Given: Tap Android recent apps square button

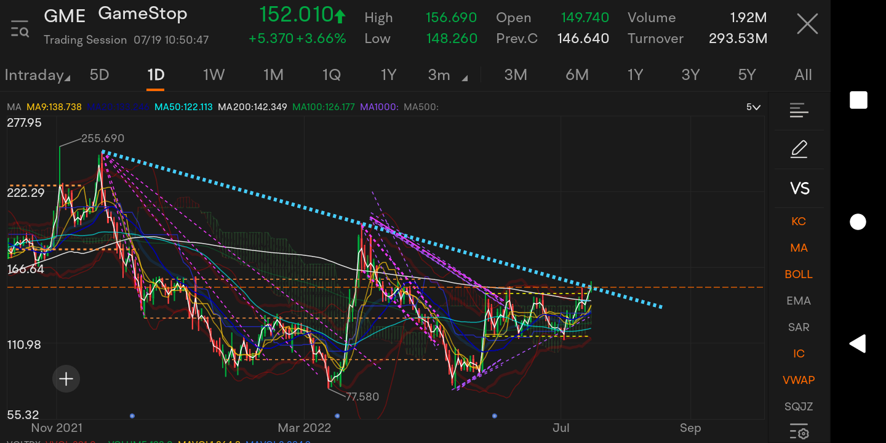Looking at the screenshot, I should pos(858,100).
